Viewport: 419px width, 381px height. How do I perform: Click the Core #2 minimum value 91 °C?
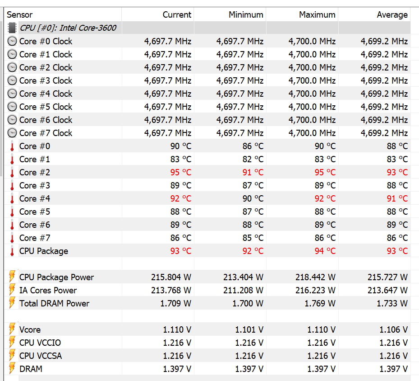253,173
